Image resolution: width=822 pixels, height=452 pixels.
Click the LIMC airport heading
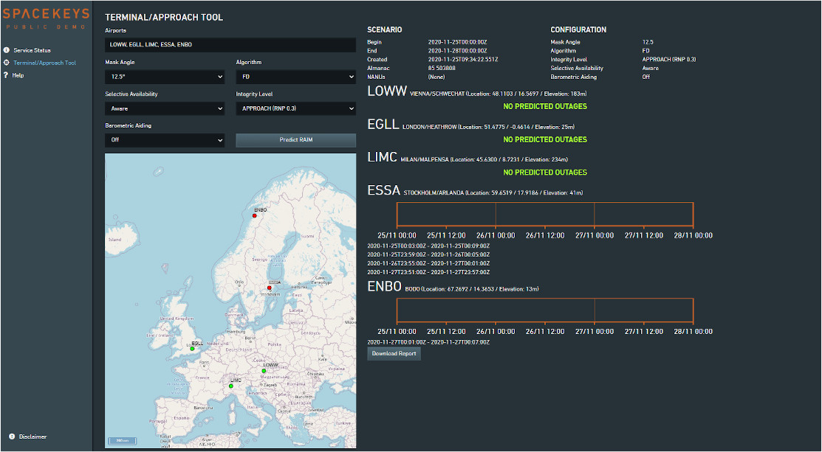click(x=382, y=157)
